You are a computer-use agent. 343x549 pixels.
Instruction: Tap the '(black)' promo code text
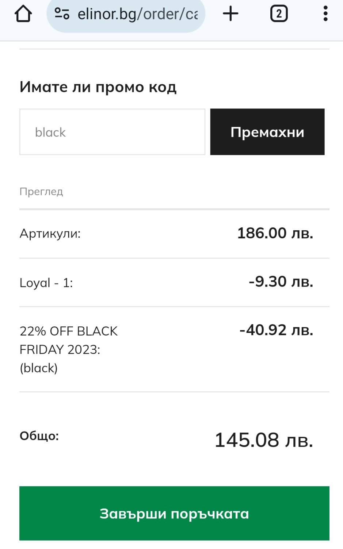point(39,368)
